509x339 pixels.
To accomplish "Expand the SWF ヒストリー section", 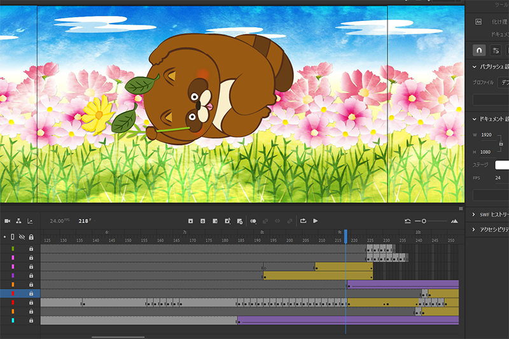I will [x=474, y=214].
